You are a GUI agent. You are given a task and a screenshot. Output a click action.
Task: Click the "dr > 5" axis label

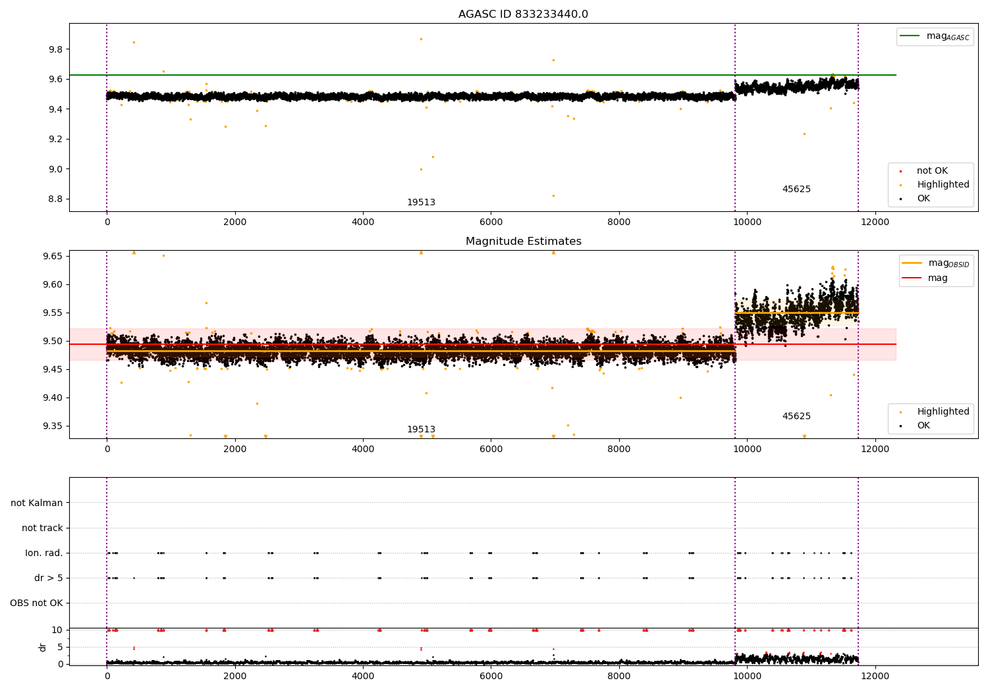point(49,578)
